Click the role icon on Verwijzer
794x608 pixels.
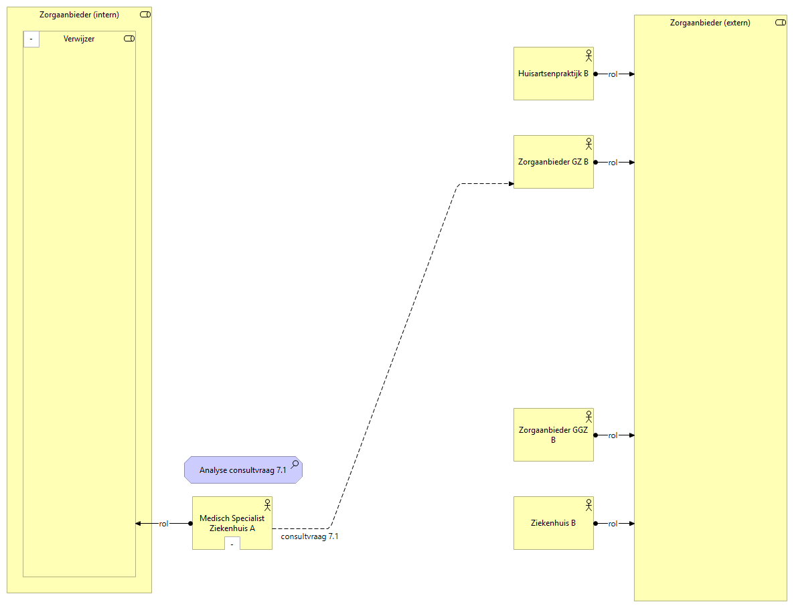coord(129,39)
